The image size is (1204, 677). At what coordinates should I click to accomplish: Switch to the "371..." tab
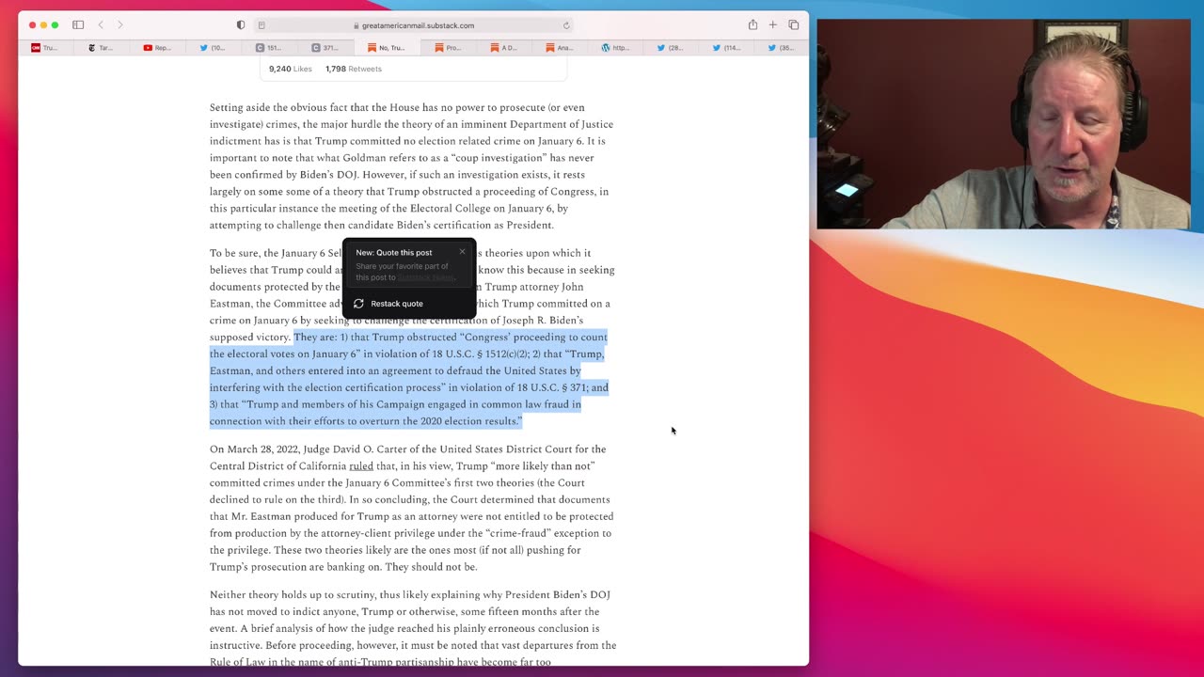pos(325,47)
